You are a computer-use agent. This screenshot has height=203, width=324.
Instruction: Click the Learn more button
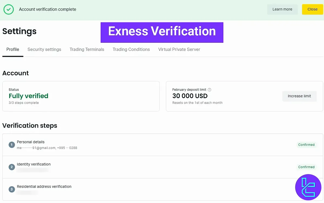point(282,9)
